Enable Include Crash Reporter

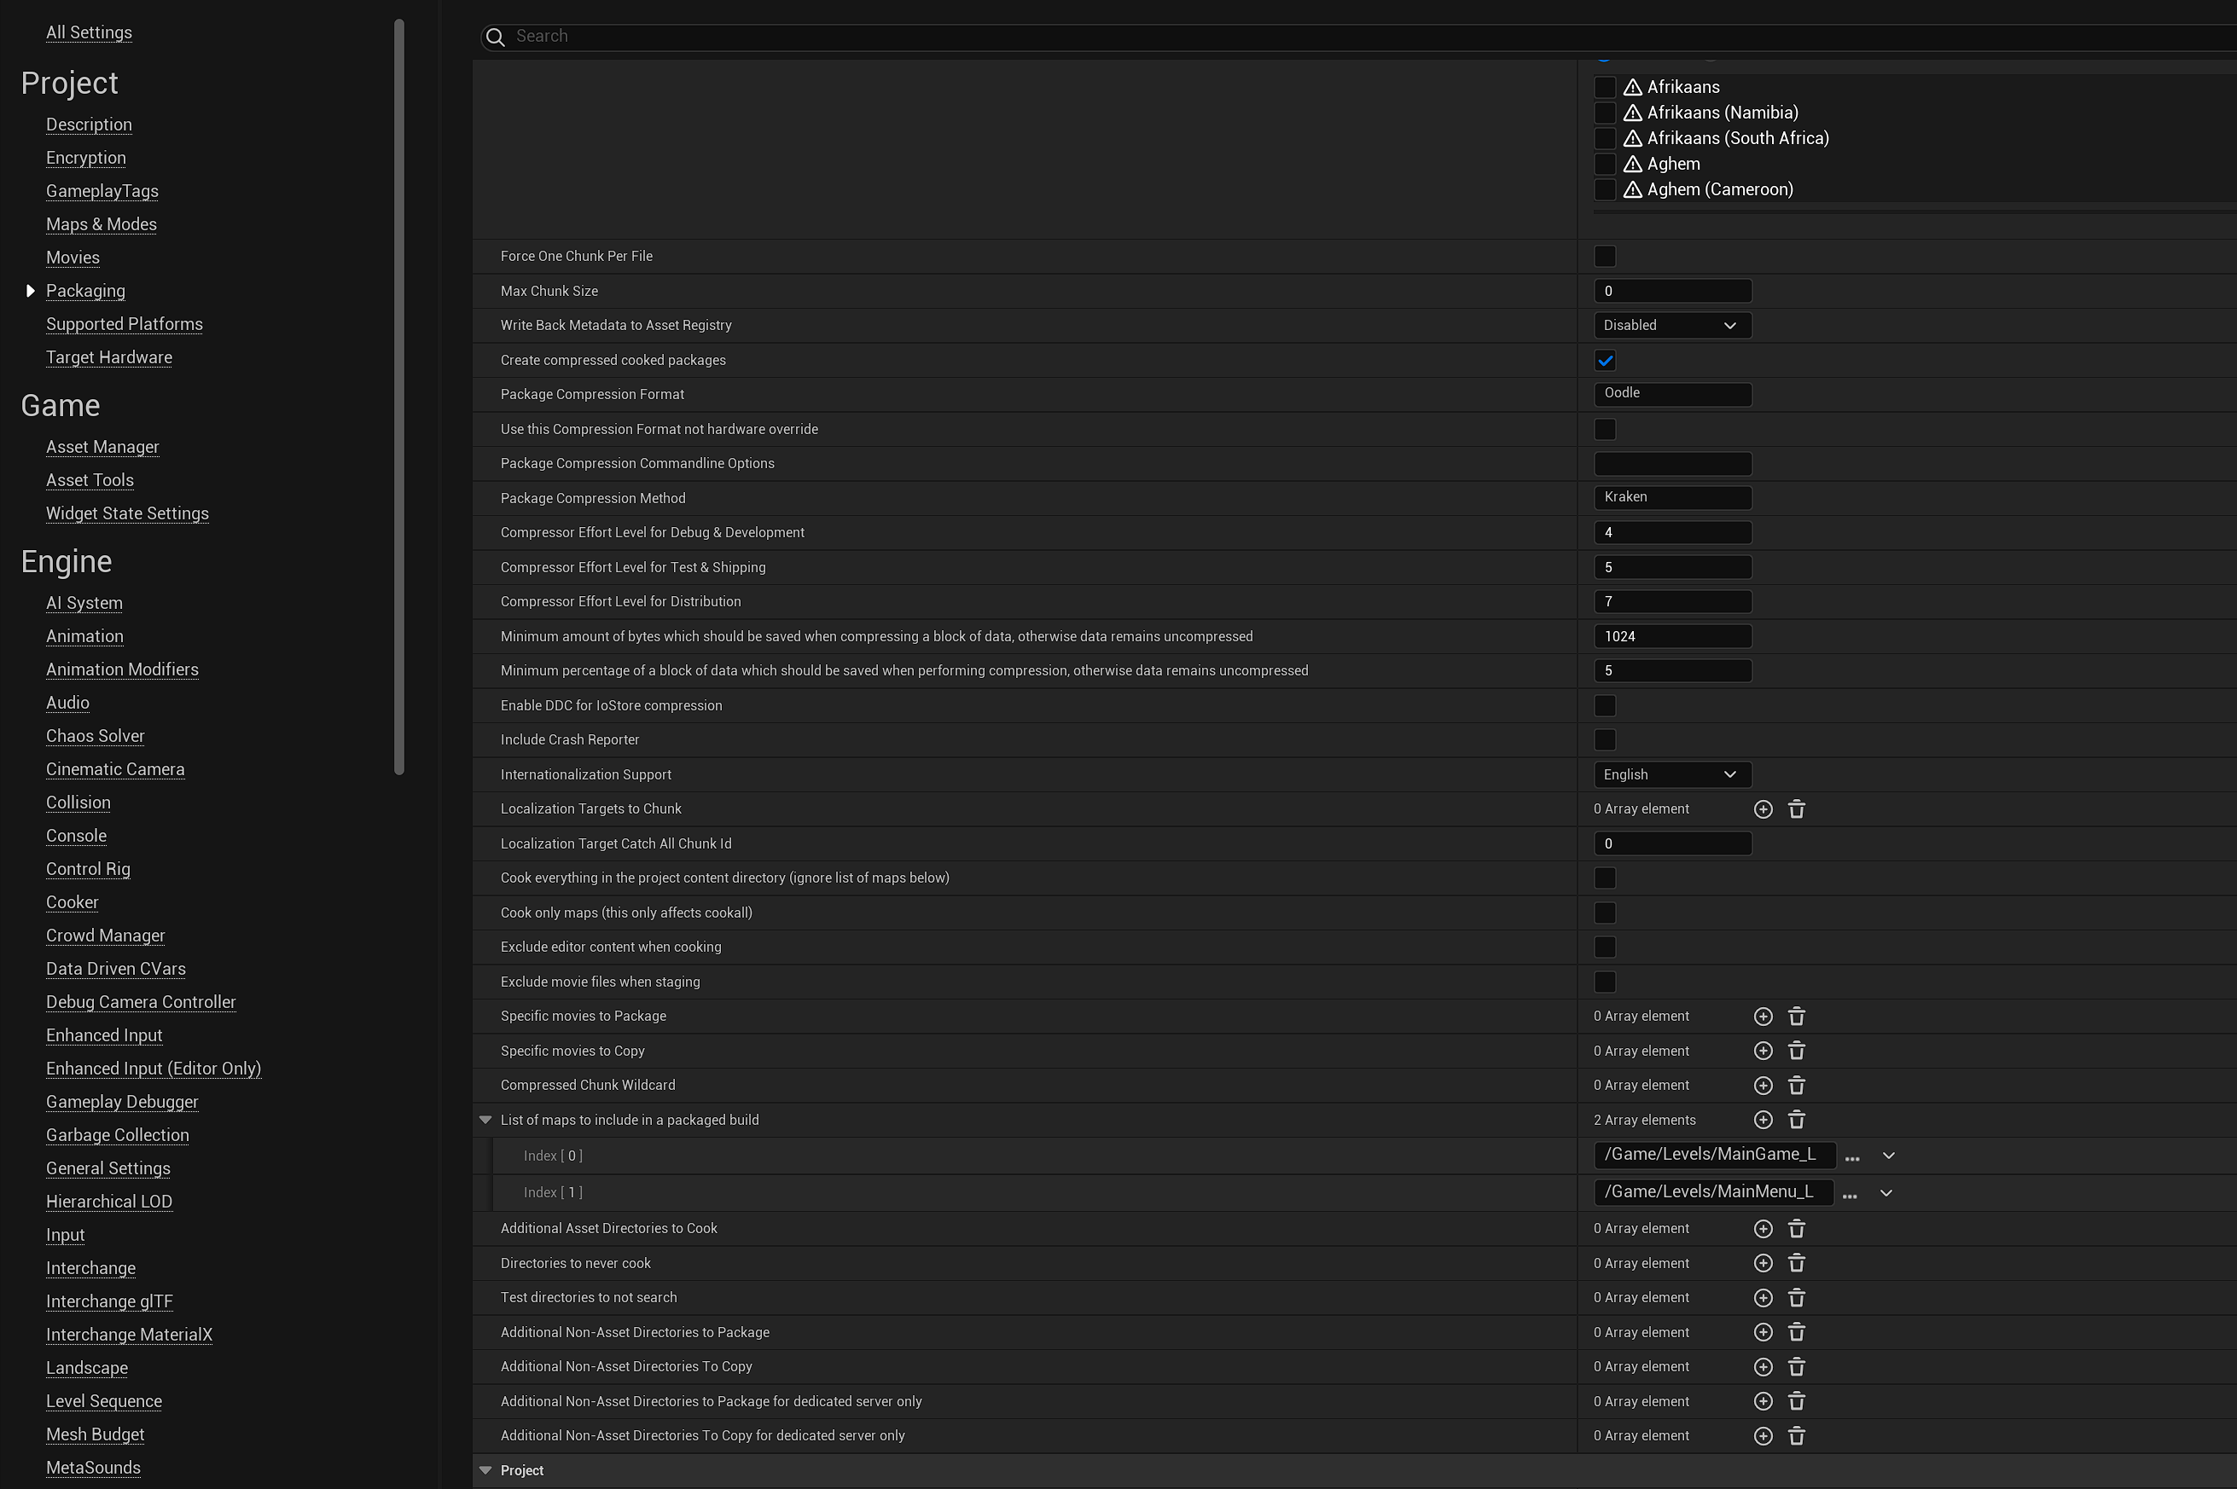click(x=1606, y=739)
